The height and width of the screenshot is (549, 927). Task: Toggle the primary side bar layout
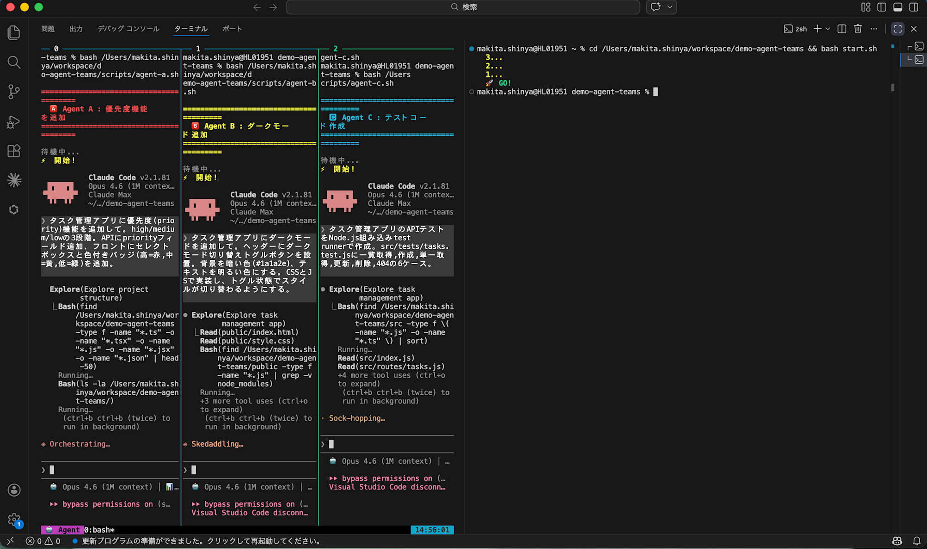pos(882,7)
